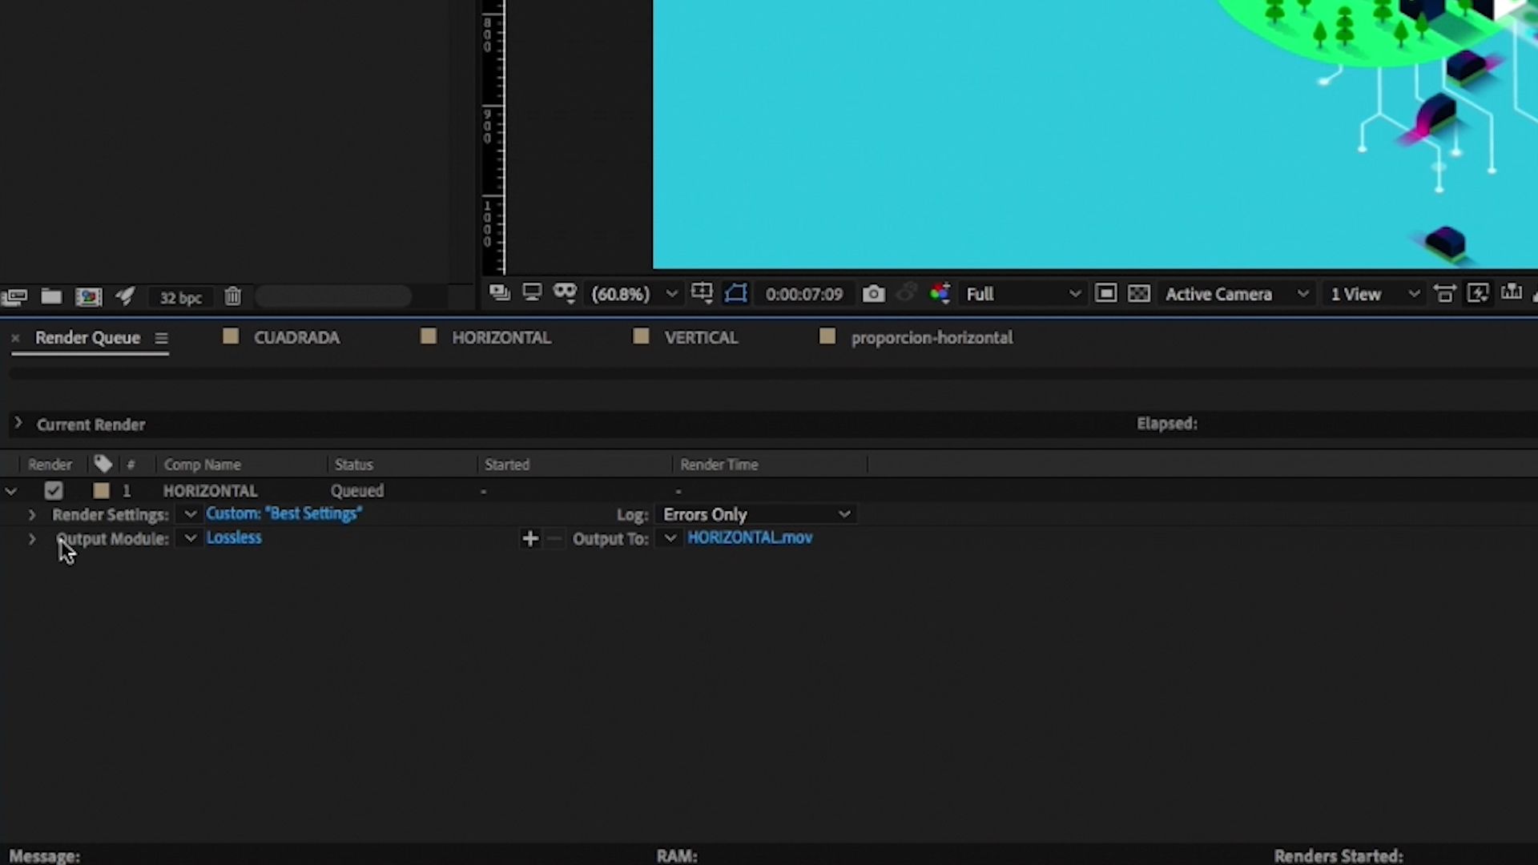Open Timeline via the flowchart-style icon

(x=1512, y=292)
